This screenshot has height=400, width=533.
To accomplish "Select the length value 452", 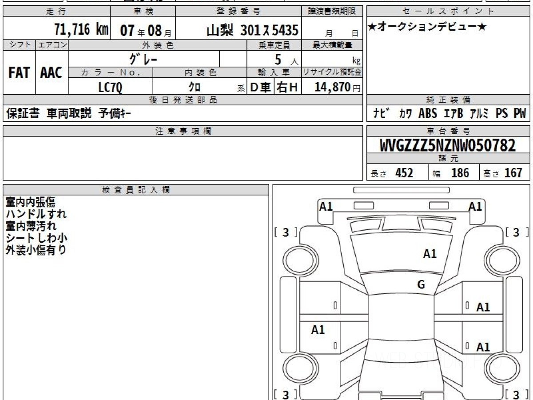I will pyautogui.click(x=404, y=173).
